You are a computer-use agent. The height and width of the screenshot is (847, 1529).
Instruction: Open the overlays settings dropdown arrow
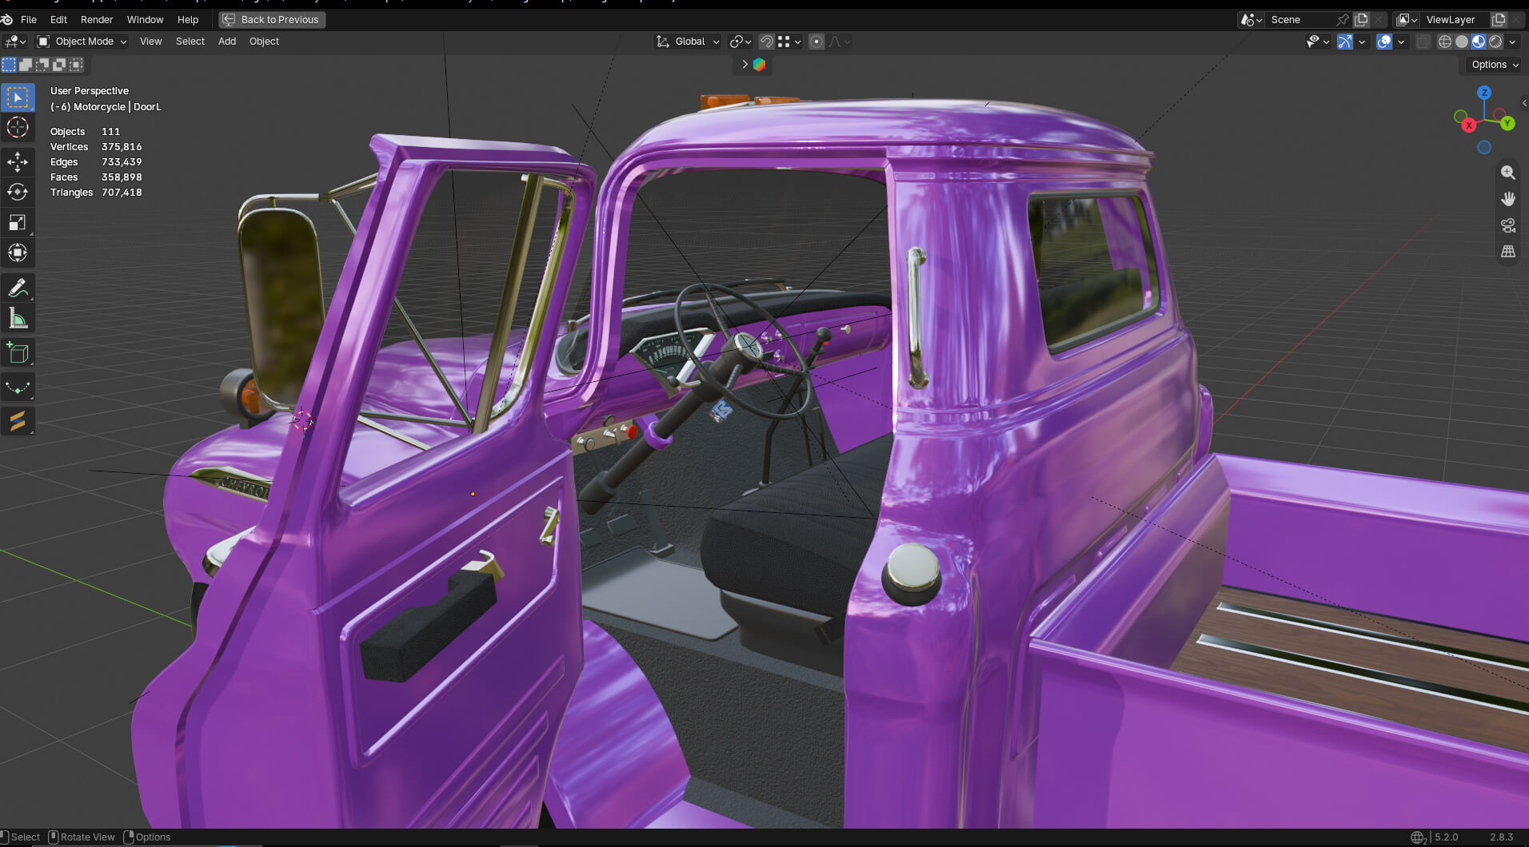pos(1401,42)
